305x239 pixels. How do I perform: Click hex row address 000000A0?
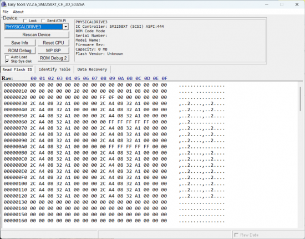16,147
